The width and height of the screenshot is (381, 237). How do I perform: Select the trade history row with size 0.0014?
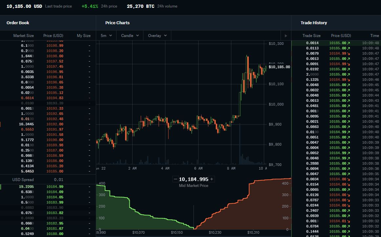(335, 43)
